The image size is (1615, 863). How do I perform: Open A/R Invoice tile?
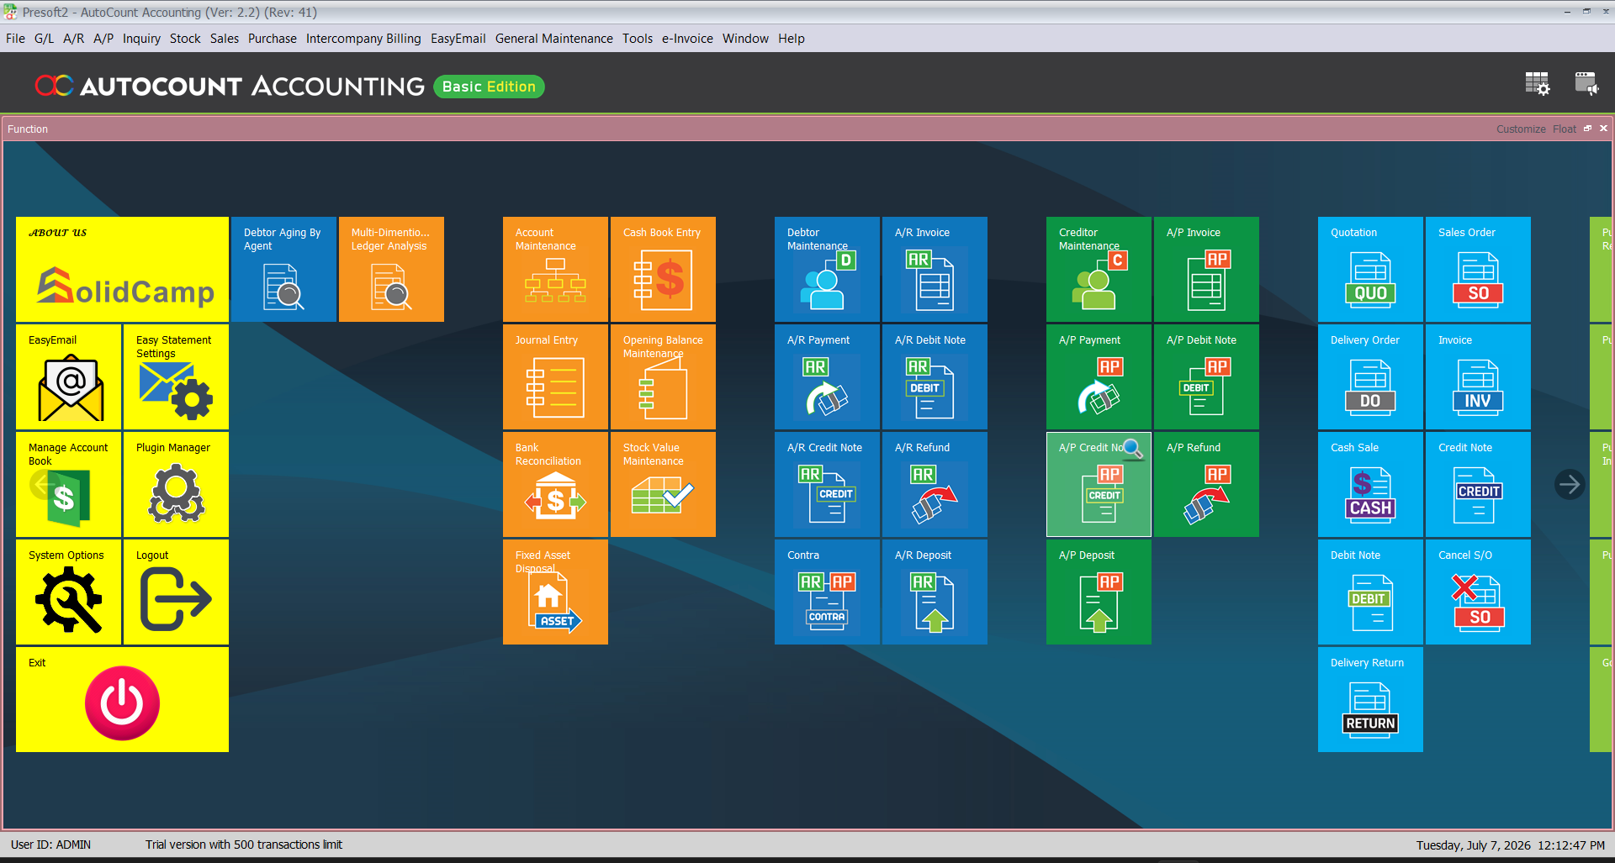[935, 269]
